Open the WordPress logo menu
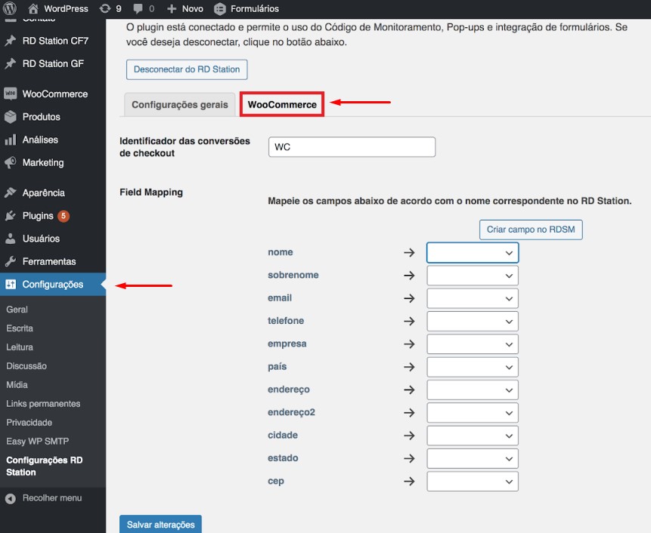This screenshot has width=651, height=533. pyautogui.click(x=10, y=8)
